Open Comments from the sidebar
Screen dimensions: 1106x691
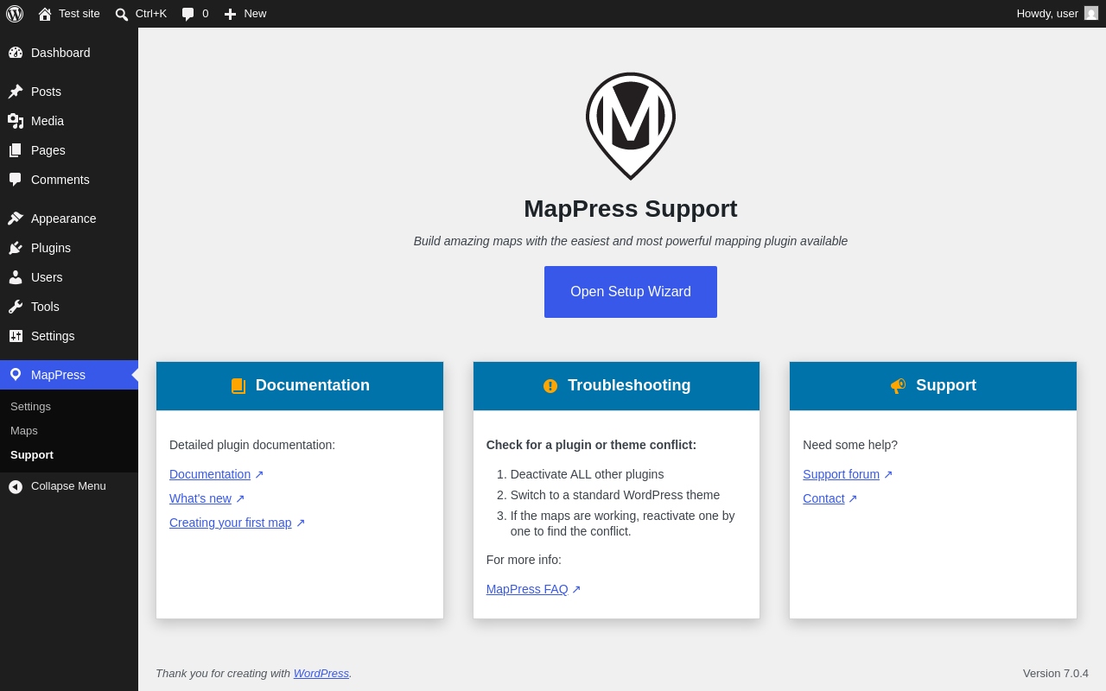(x=69, y=180)
